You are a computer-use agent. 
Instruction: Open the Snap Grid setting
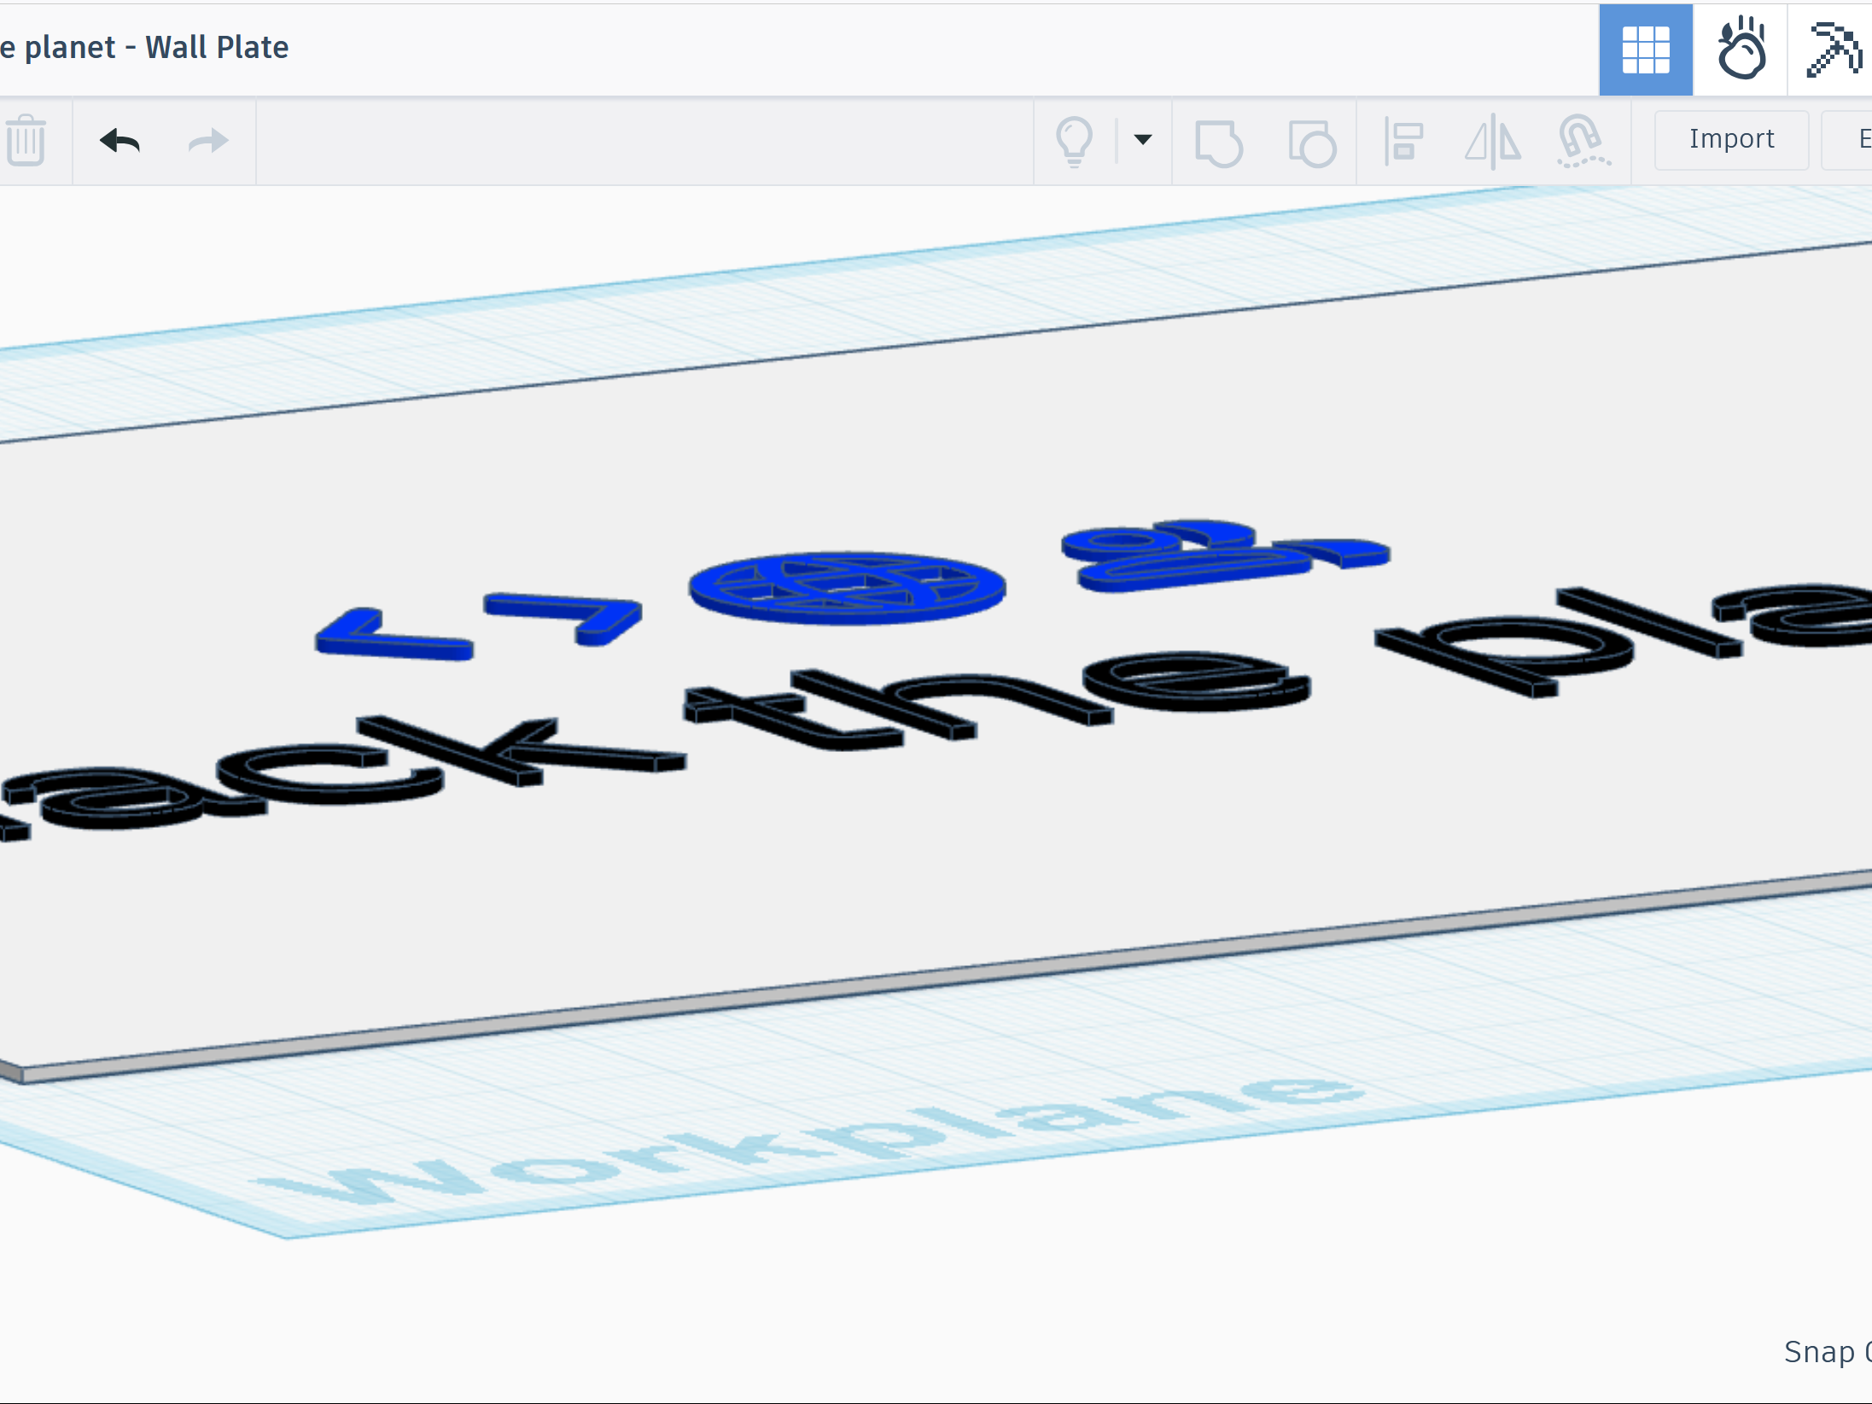(x=1827, y=1352)
